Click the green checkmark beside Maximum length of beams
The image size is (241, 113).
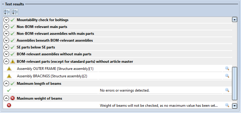pyautogui.click(x=13, y=83)
